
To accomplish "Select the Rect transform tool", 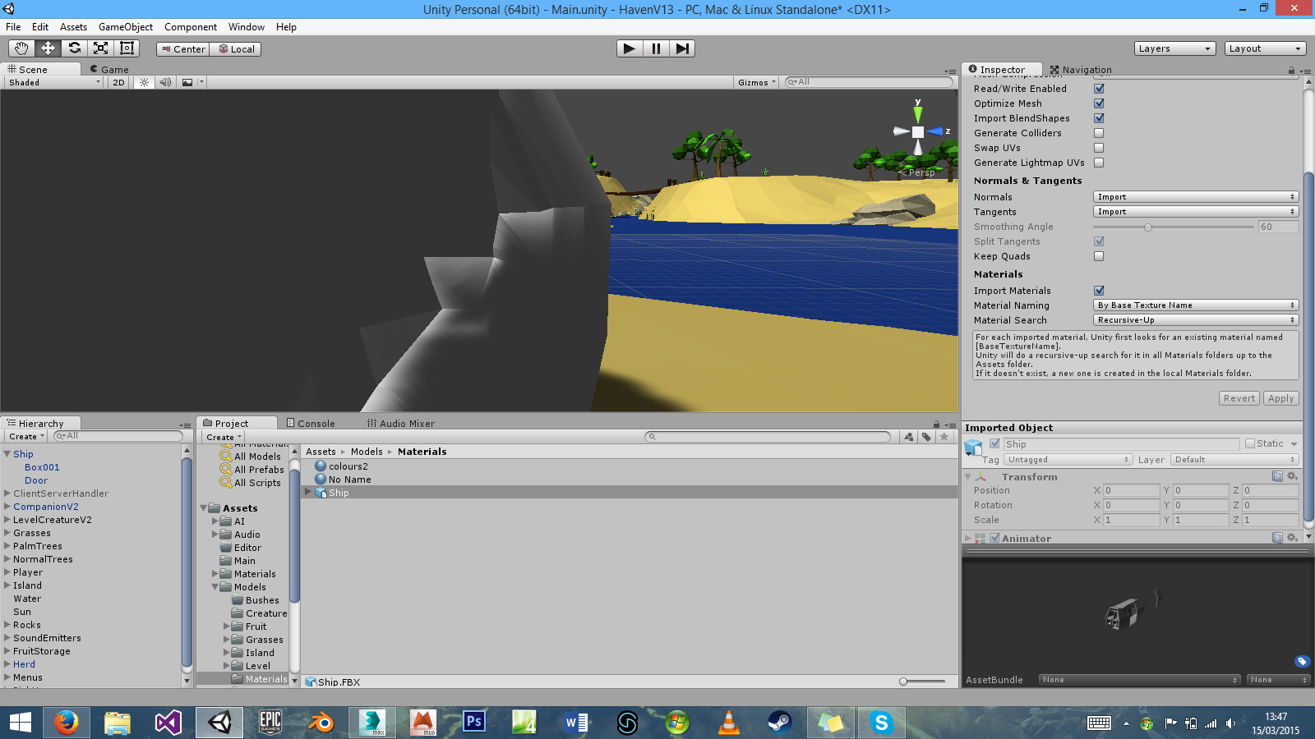I will point(127,48).
